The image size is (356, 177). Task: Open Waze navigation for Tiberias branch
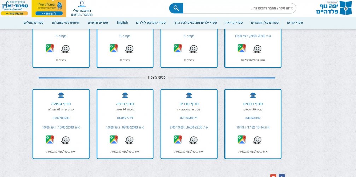[193, 140]
